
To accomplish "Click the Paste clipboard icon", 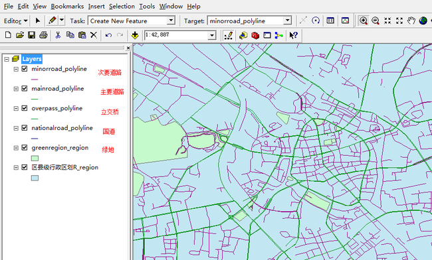I will 82,35.
